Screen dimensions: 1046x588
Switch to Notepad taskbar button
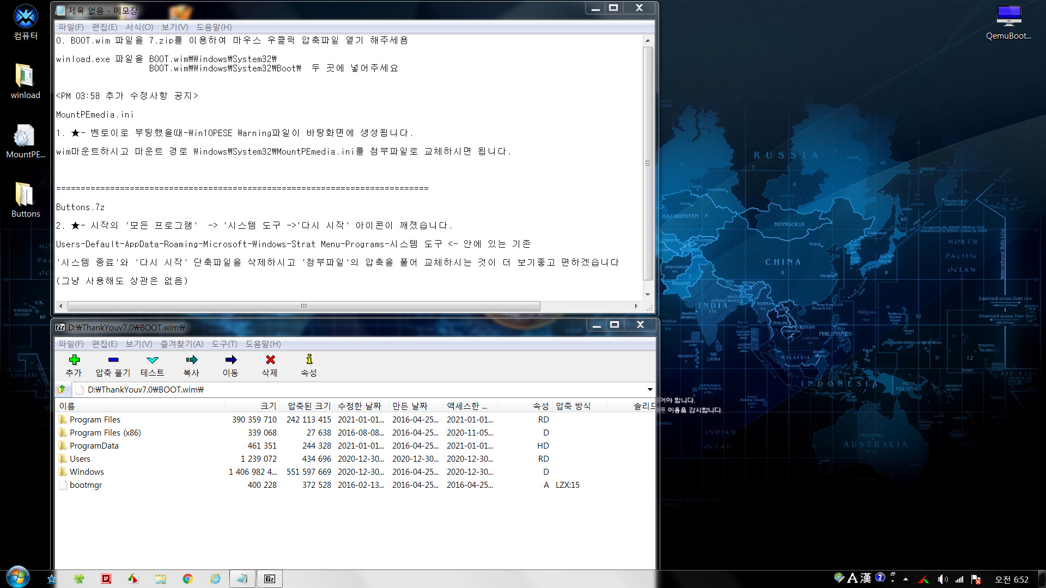click(242, 579)
